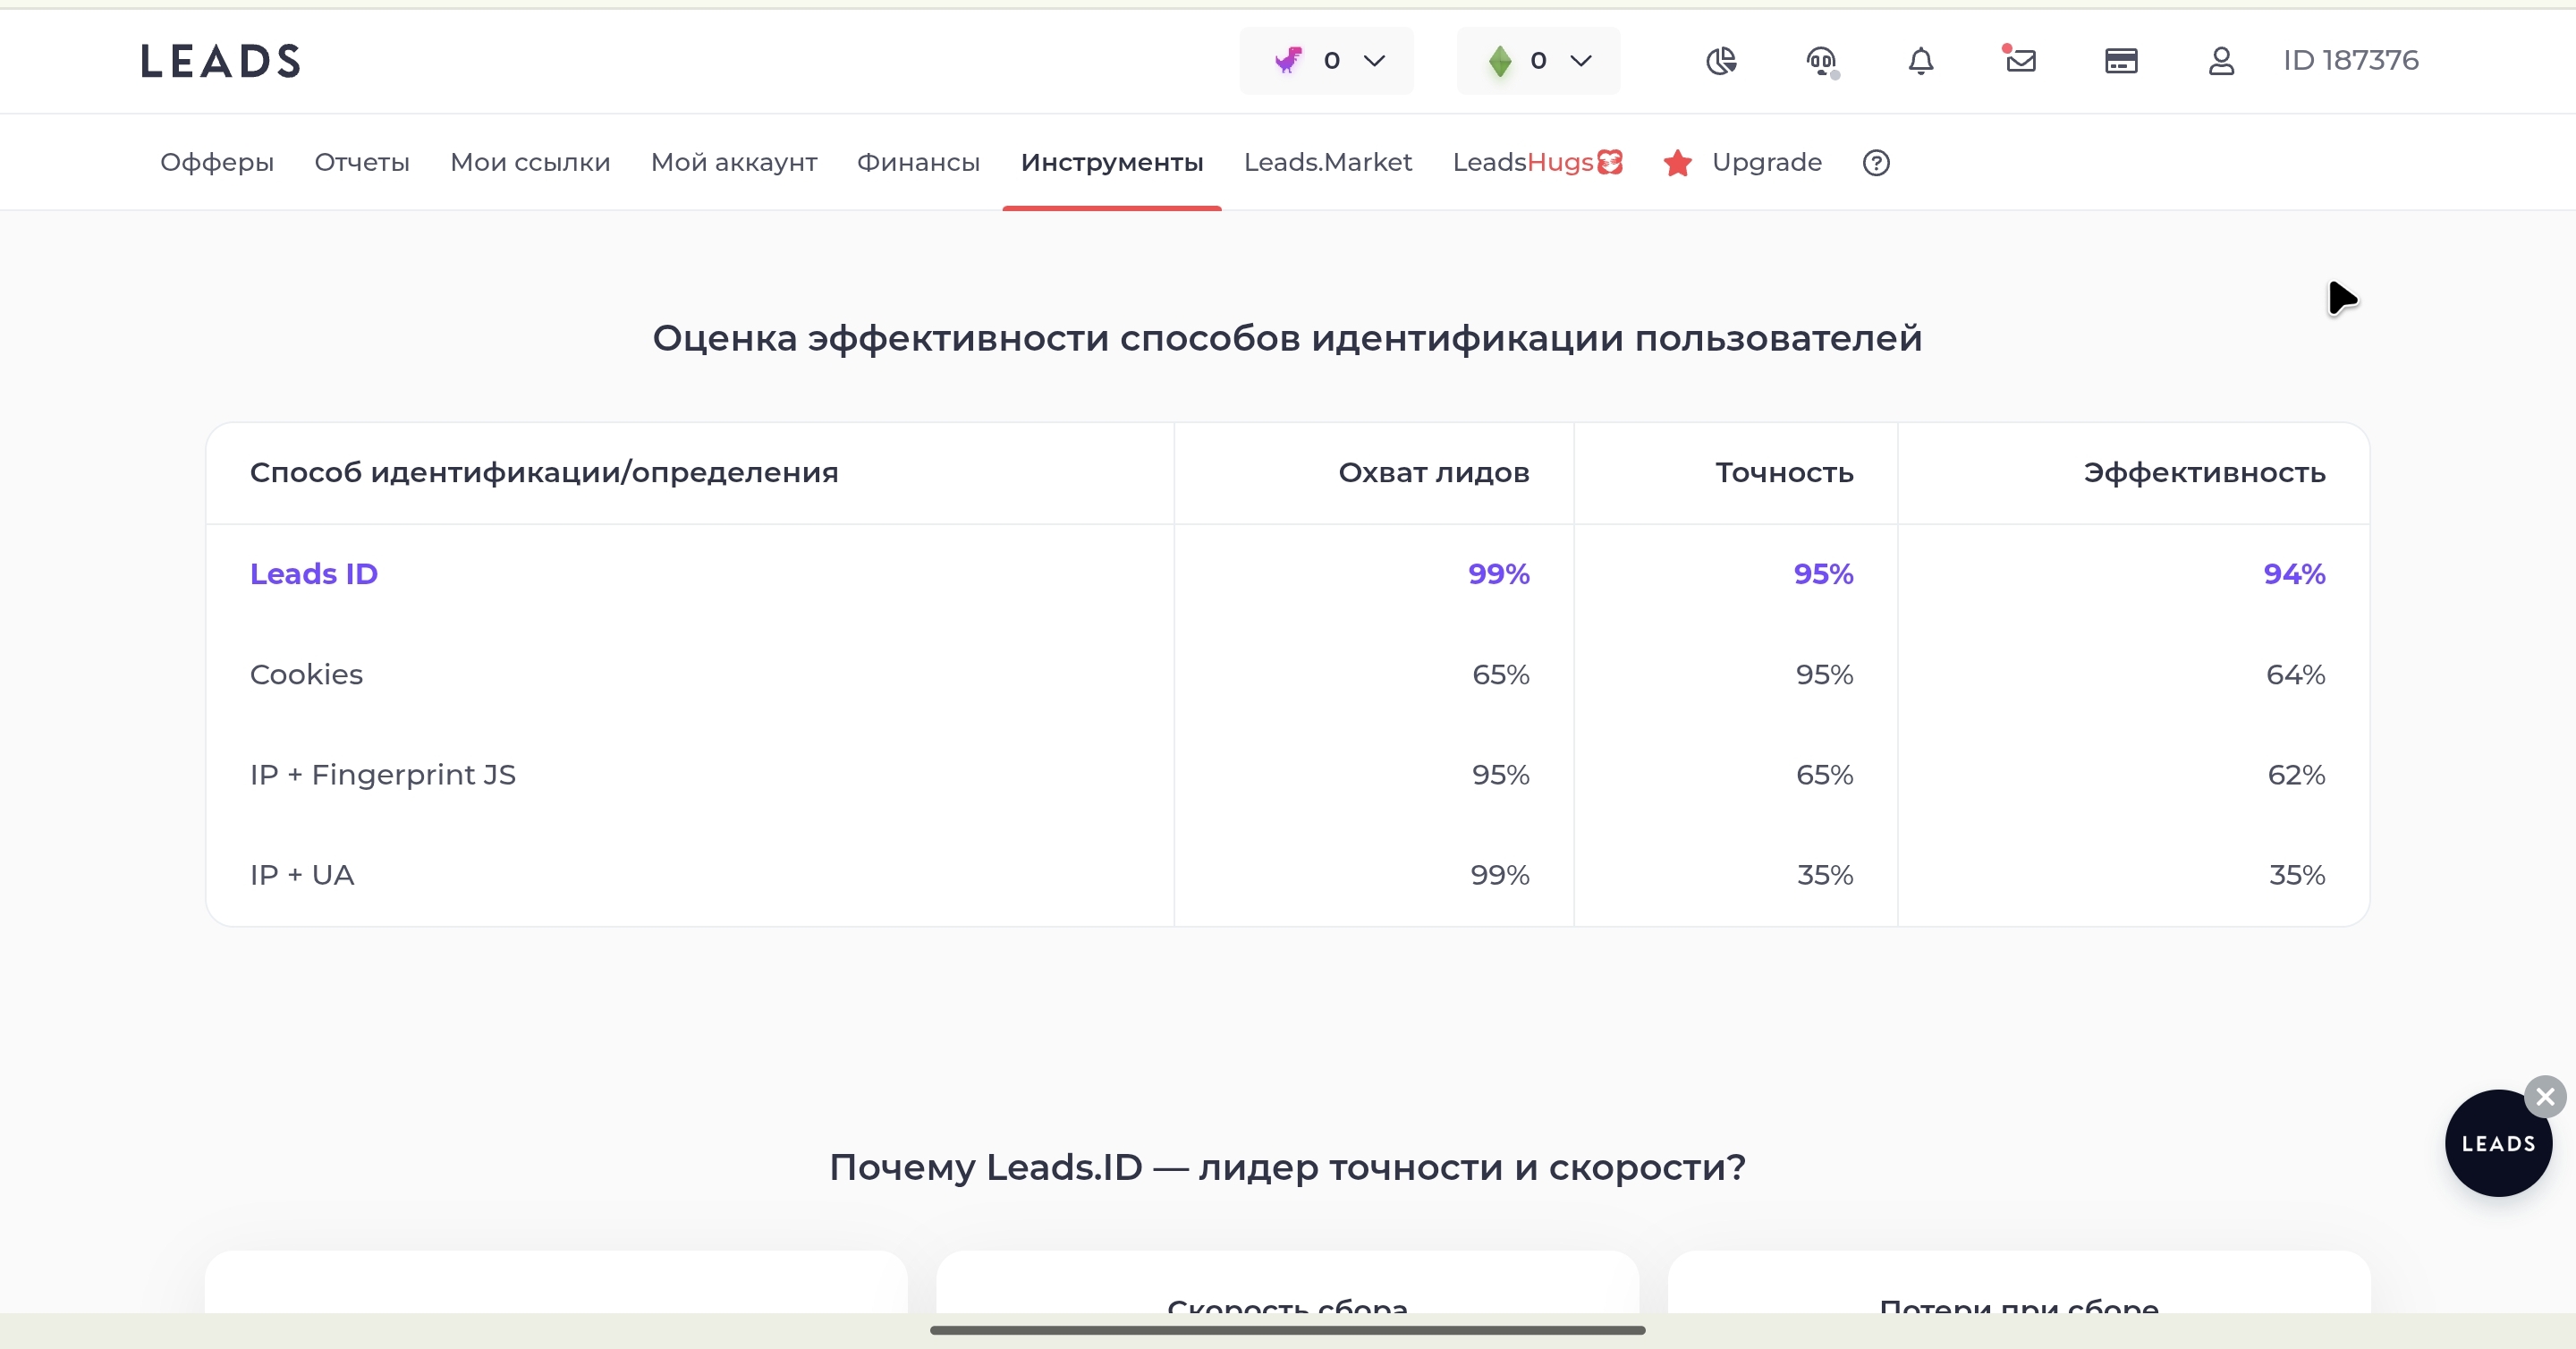Click the help question mark icon
Screen dimensions: 2576x1349
1876,162
